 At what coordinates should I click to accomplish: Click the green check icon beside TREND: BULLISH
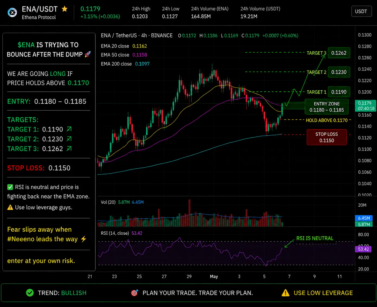pyautogui.click(x=30, y=293)
